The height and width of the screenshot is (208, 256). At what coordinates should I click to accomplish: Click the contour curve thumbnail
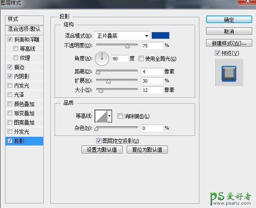(x=101, y=116)
